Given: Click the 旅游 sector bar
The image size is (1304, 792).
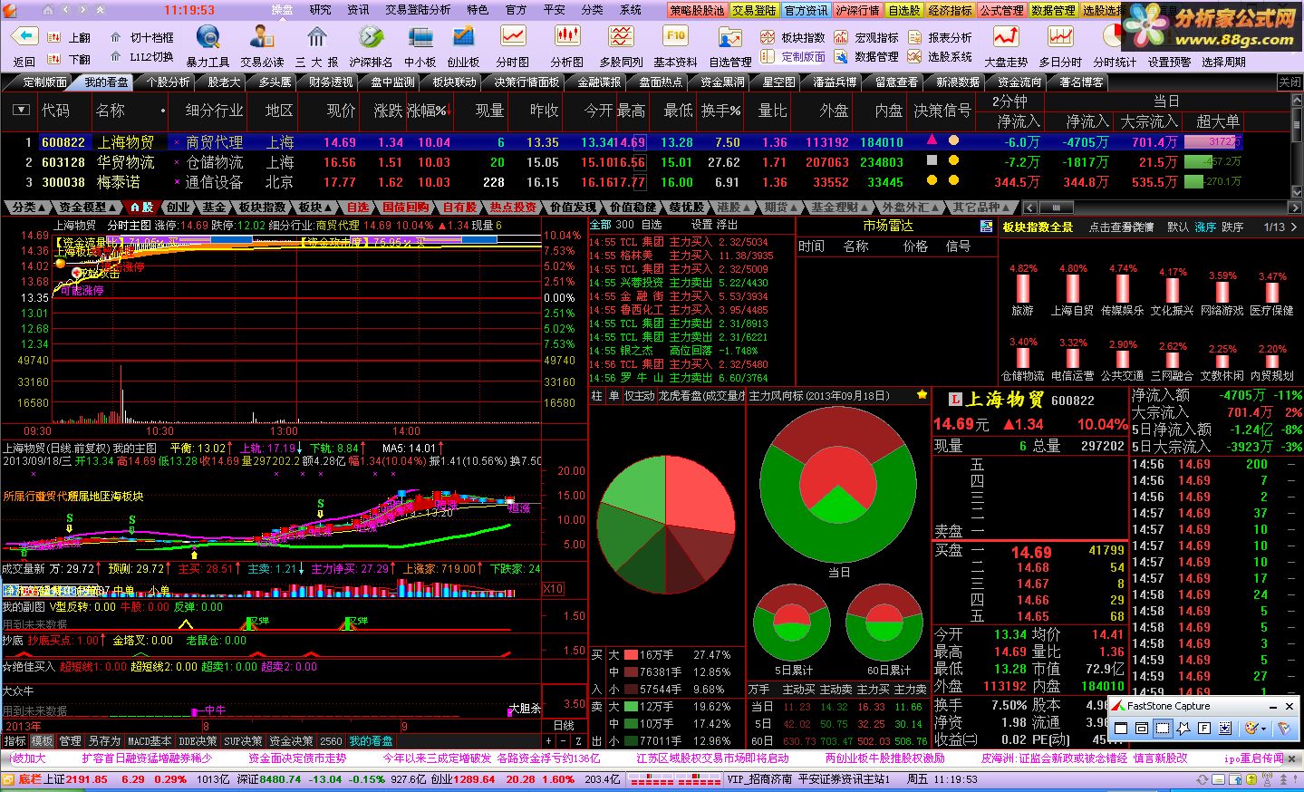Looking at the screenshot, I should tap(1022, 290).
